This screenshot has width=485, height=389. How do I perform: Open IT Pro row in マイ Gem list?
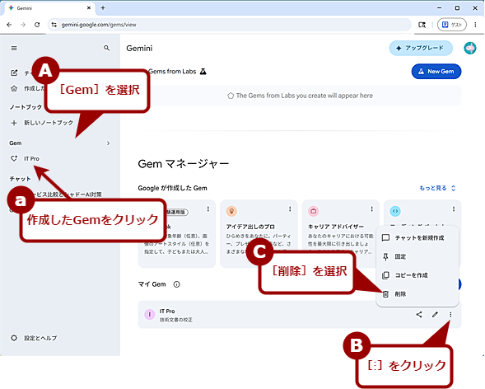coord(300,315)
